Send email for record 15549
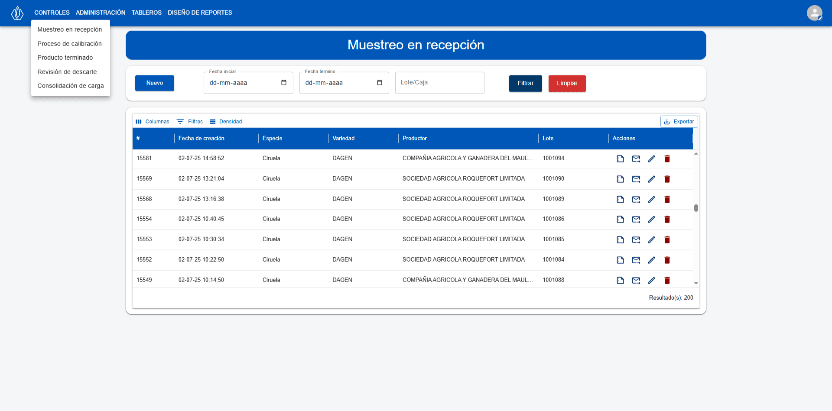Image resolution: width=832 pixels, height=411 pixels. tap(636, 280)
